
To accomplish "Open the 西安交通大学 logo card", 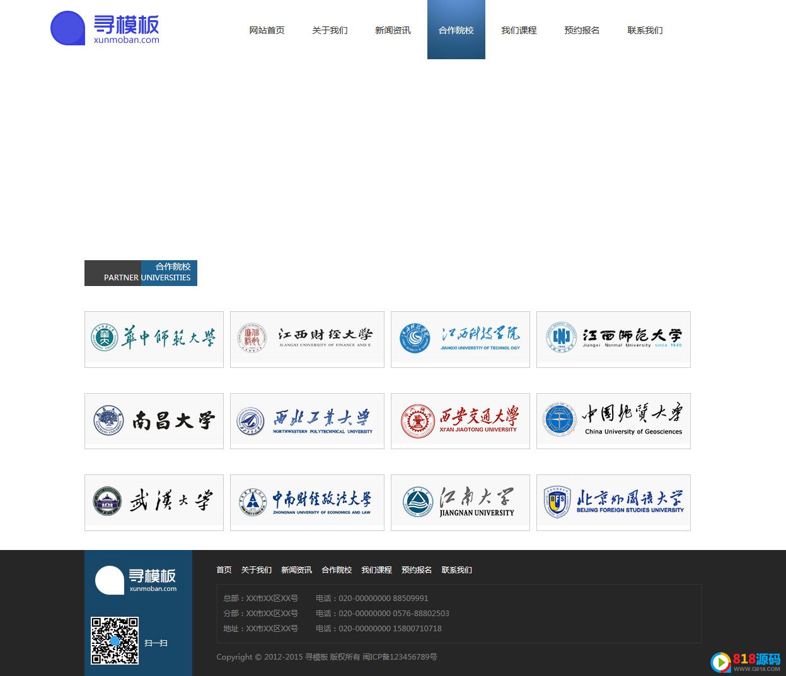I will pyautogui.click(x=460, y=421).
